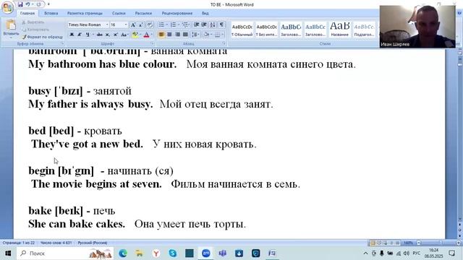
Task: Toggle underline (Ч) formatting
Action: coord(88,35)
